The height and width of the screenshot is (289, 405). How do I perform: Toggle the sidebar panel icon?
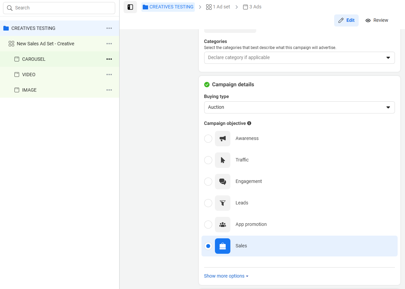(130, 7)
